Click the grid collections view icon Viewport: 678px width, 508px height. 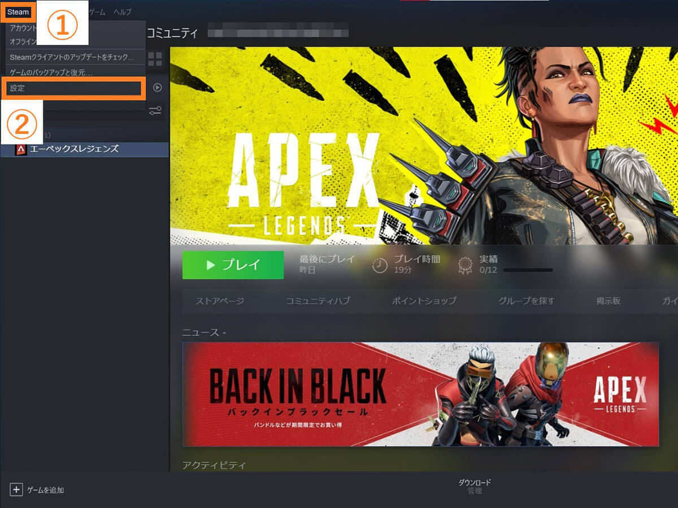click(155, 59)
